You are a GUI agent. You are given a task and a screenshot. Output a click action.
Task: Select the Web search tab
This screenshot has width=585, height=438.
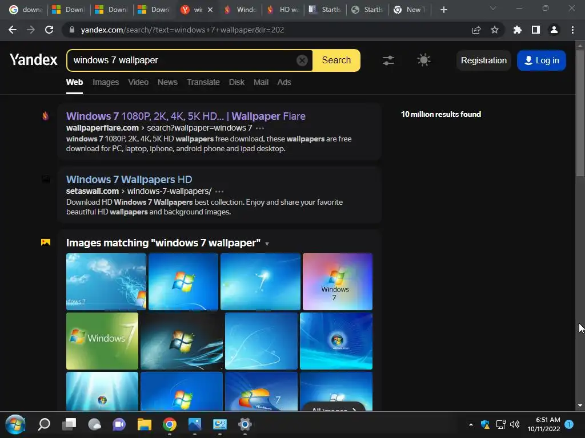74,82
